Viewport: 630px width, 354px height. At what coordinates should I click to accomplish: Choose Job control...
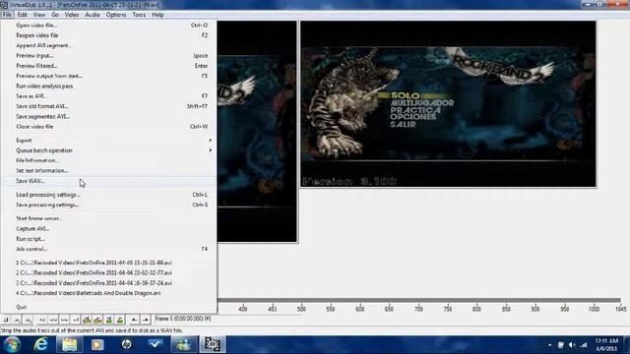tap(108, 249)
